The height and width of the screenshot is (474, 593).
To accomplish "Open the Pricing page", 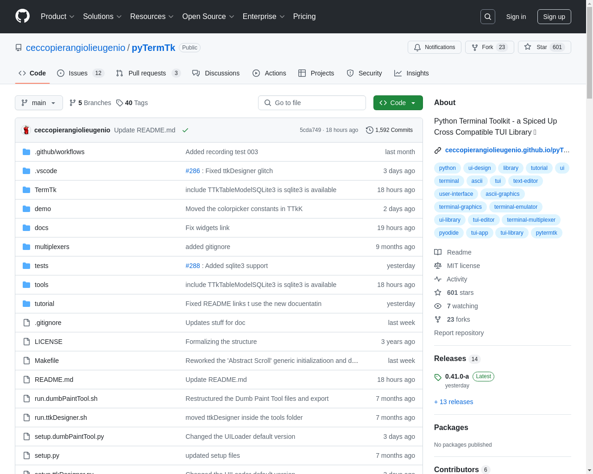I will [304, 17].
